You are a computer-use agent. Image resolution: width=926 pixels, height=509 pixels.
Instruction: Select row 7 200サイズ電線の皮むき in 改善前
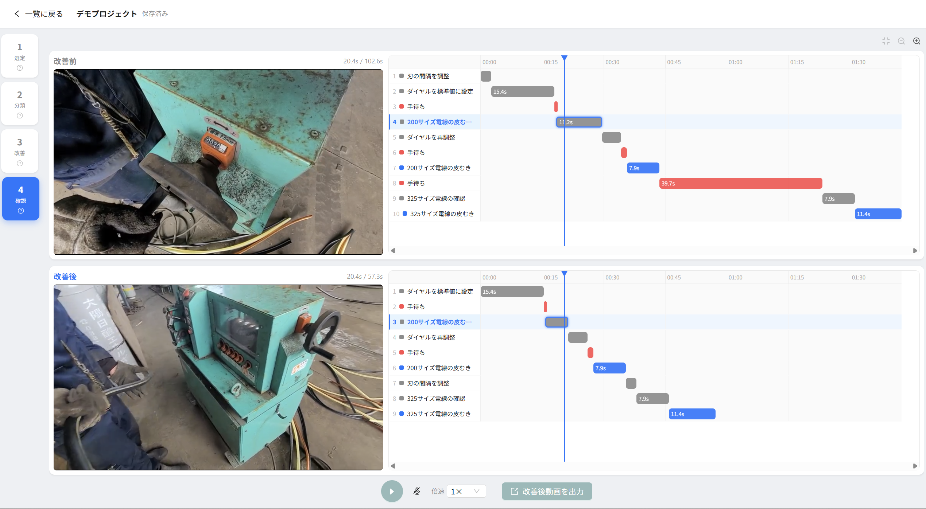point(435,168)
